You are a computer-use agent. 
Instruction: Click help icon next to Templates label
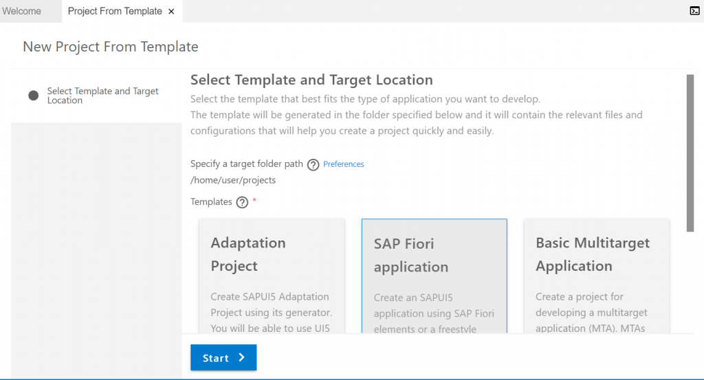pyautogui.click(x=242, y=202)
